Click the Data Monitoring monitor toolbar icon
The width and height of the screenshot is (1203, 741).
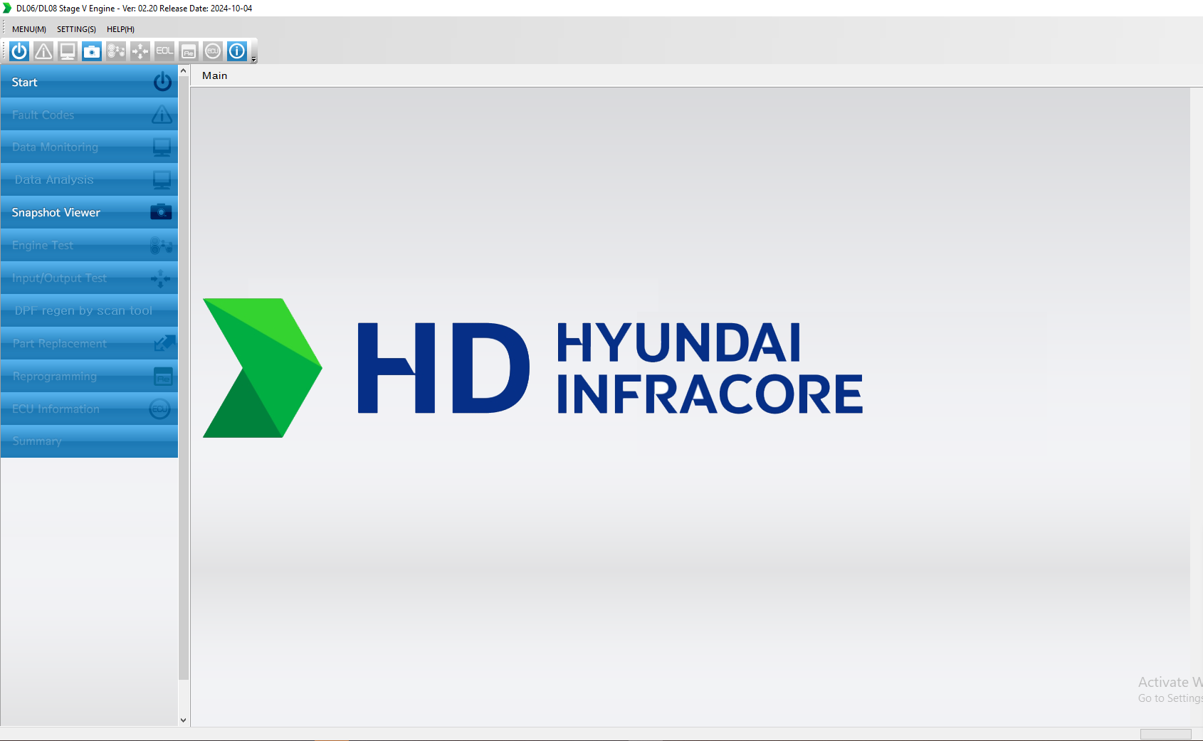(x=68, y=51)
